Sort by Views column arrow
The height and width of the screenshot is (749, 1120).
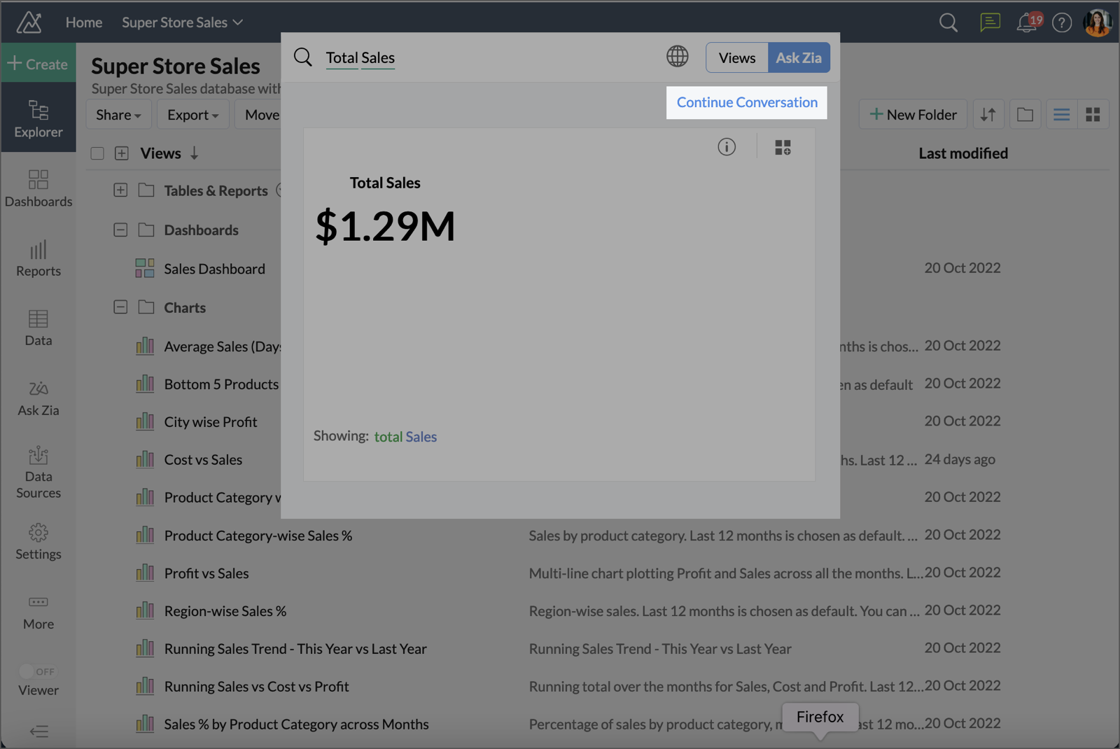point(194,153)
